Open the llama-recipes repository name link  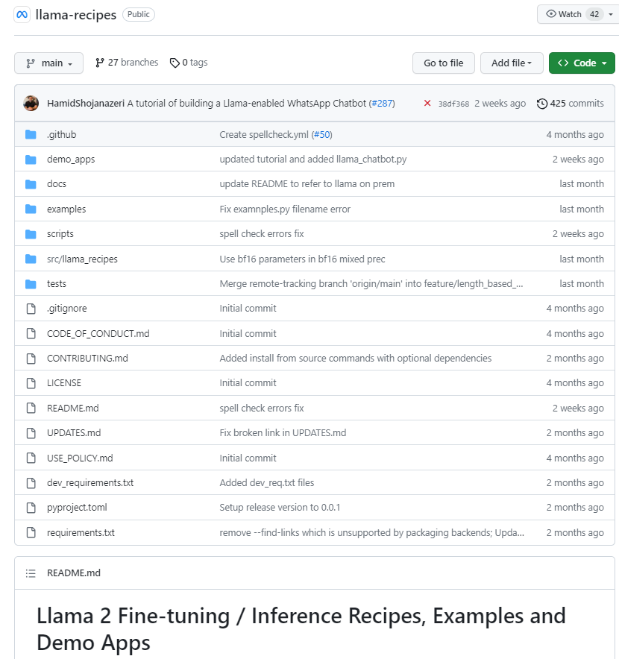[75, 15]
